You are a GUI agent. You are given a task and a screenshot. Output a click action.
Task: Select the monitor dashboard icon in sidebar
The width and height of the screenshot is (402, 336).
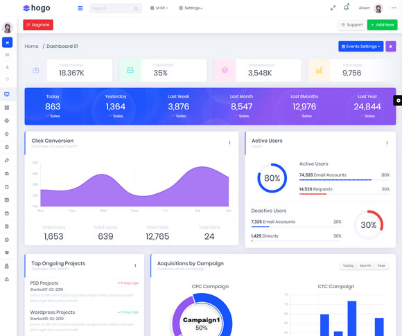point(7,94)
